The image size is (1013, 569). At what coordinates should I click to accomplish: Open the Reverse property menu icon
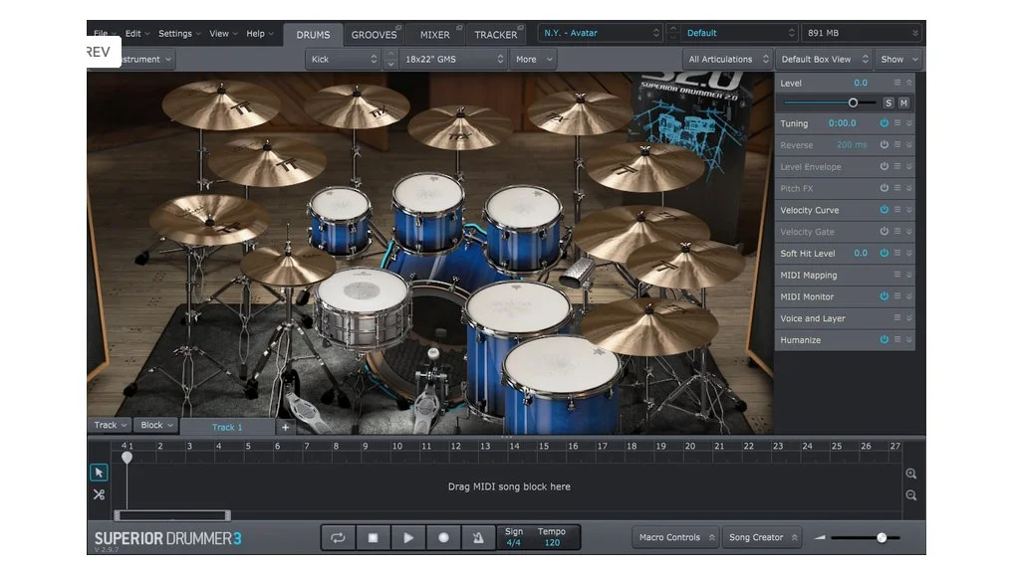[897, 144]
